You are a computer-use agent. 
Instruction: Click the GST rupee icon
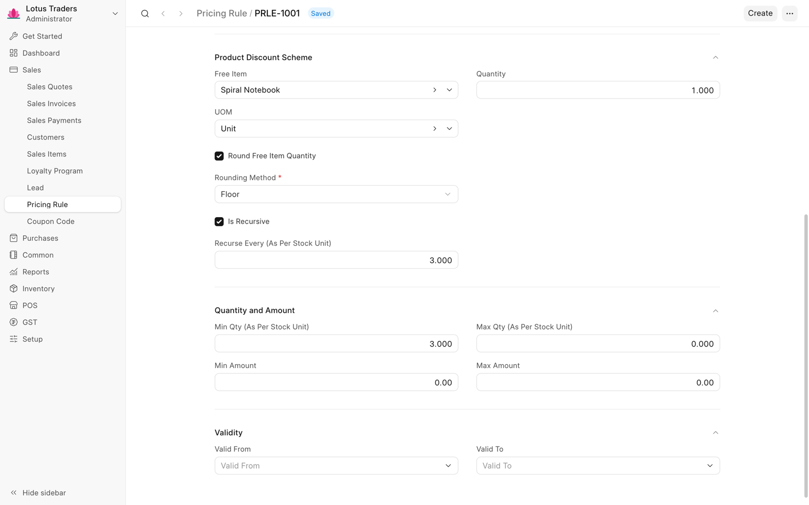[14, 322]
